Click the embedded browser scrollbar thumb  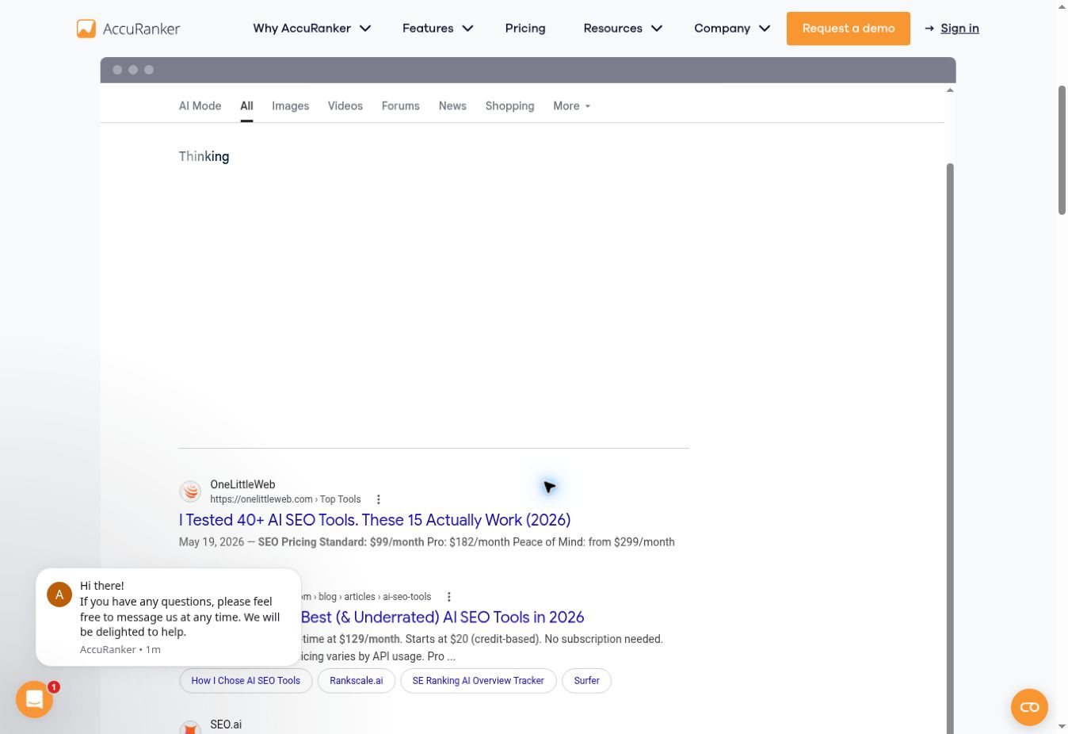pos(950,448)
